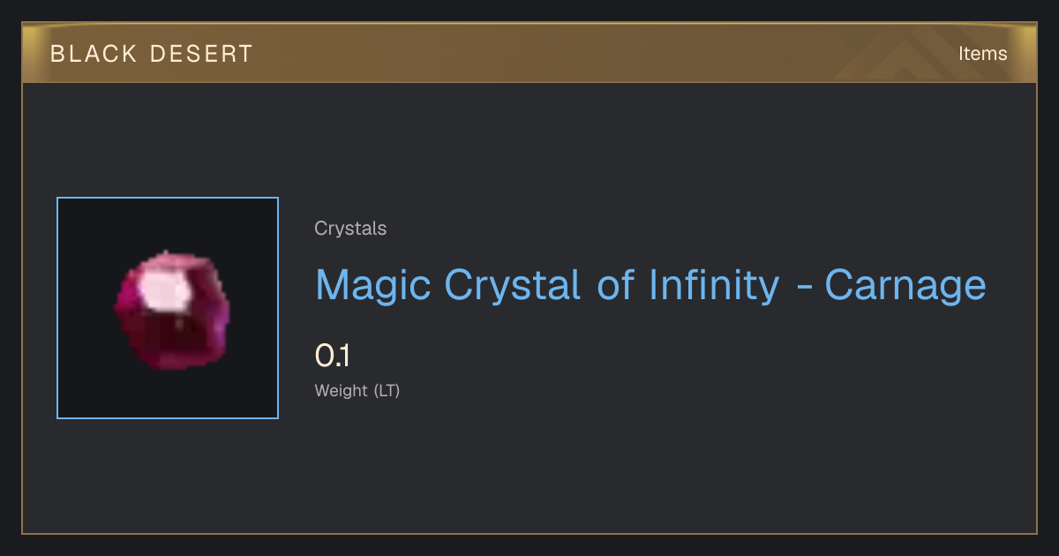Screen dimensions: 1059x556
Task: Click the 0.1 weight value
Action: [333, 356]
